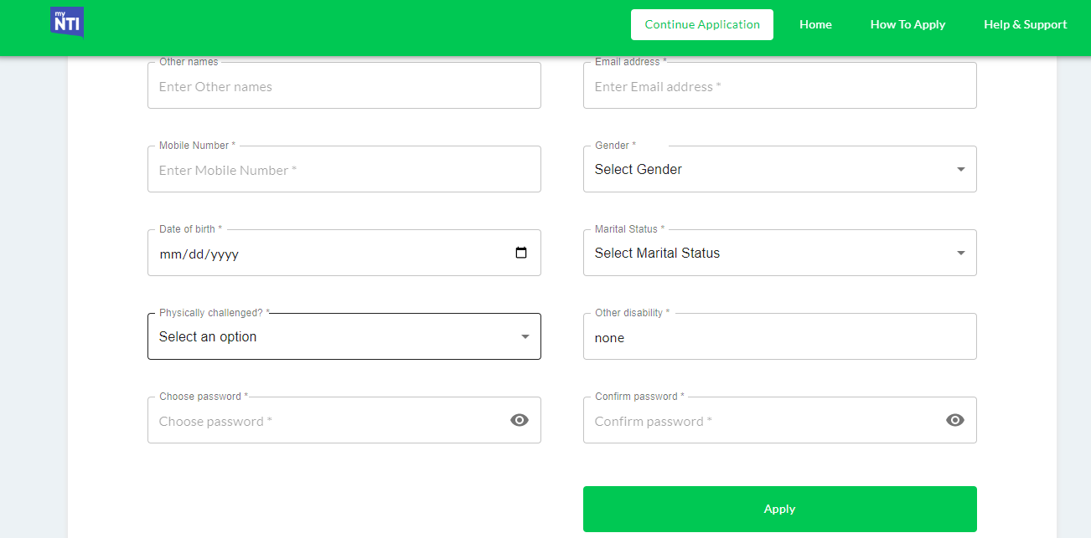Open the Physically challenged dropdown
Screen dimensions: 1091x538
coord(344,336)
